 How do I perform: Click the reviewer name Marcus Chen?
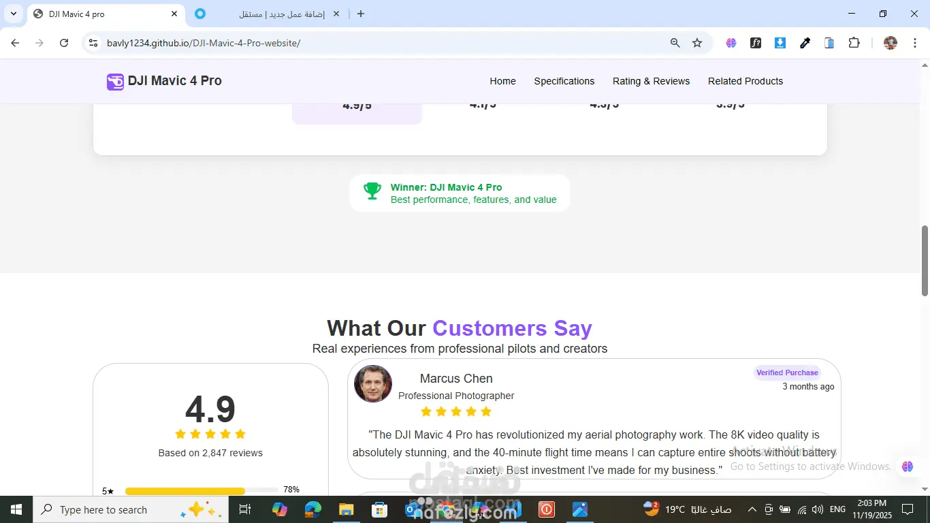coord(456,379)
